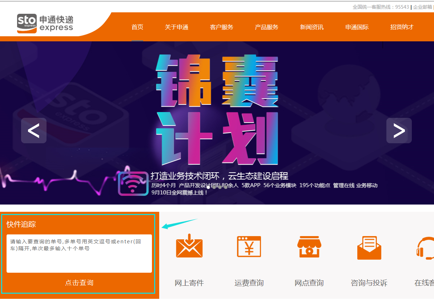
Task: Select the 首页 menu item
Action: point(137,27)
